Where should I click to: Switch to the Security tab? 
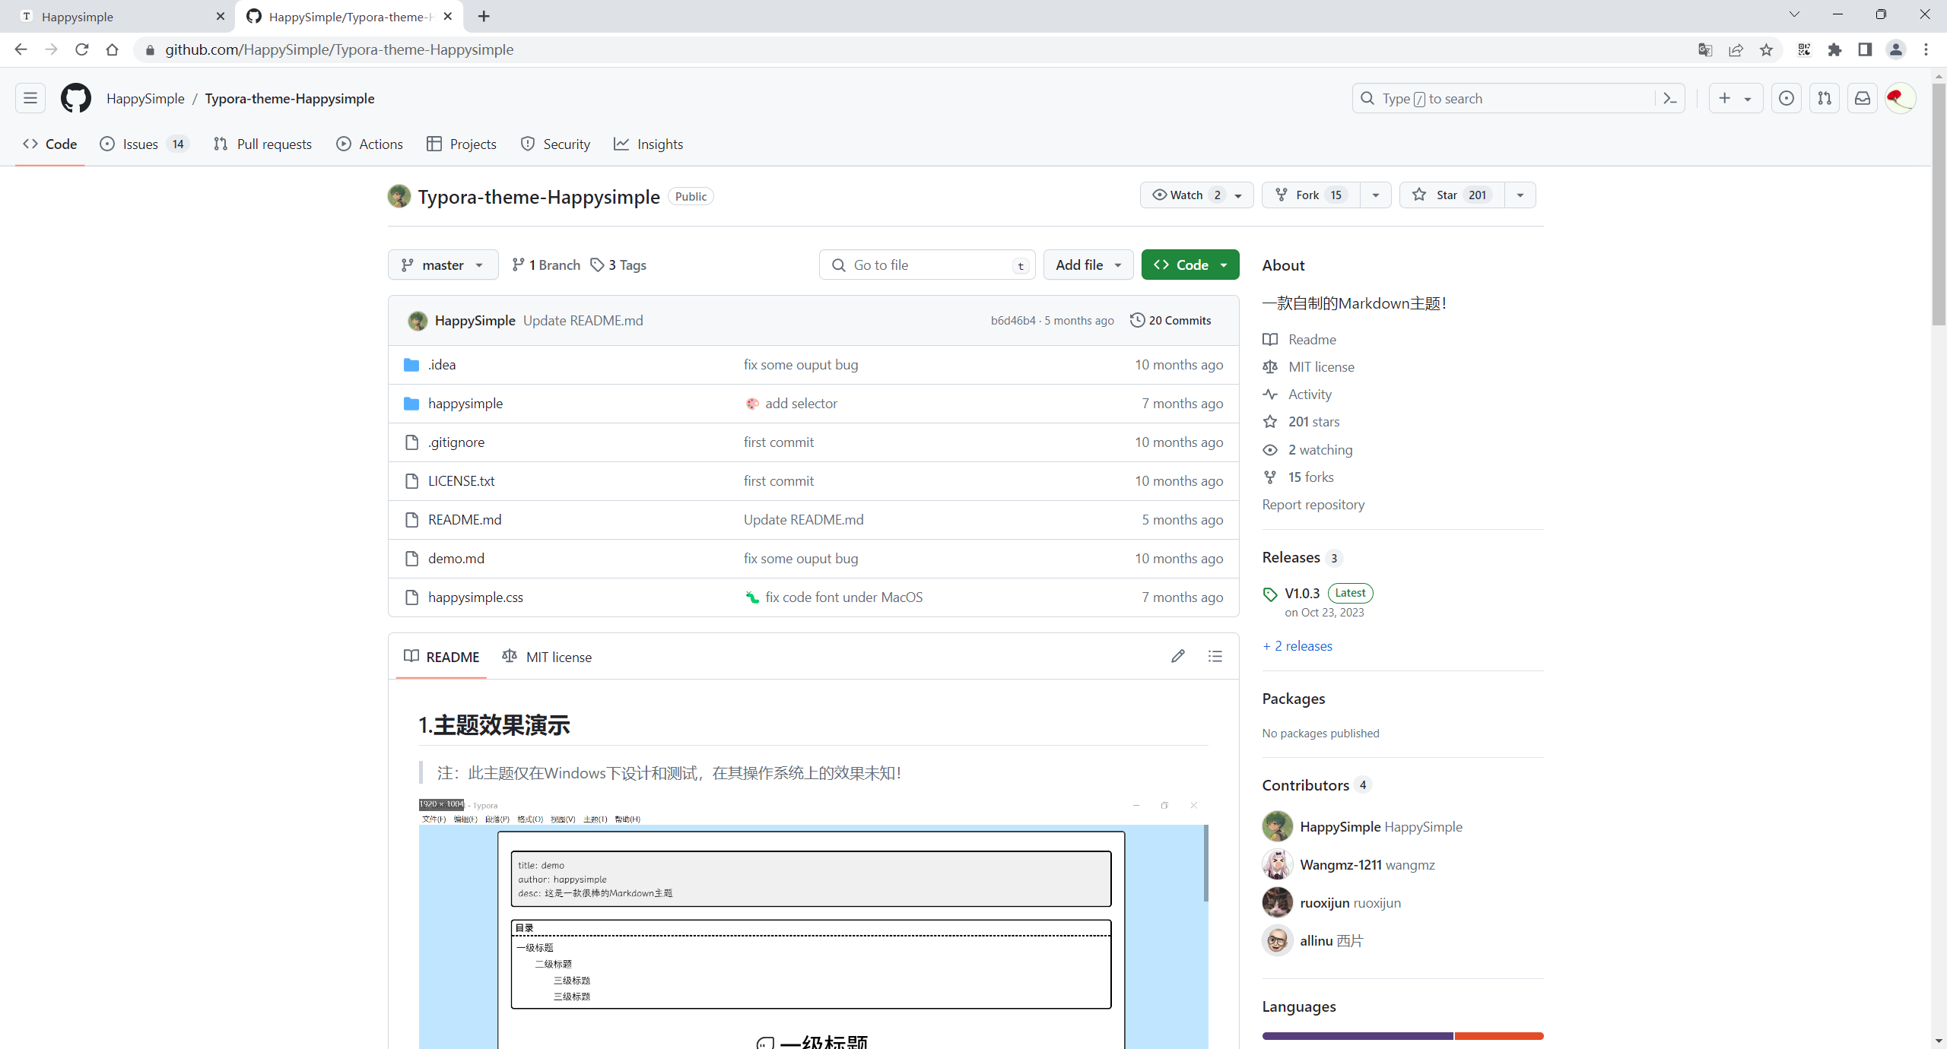(555, 144)
